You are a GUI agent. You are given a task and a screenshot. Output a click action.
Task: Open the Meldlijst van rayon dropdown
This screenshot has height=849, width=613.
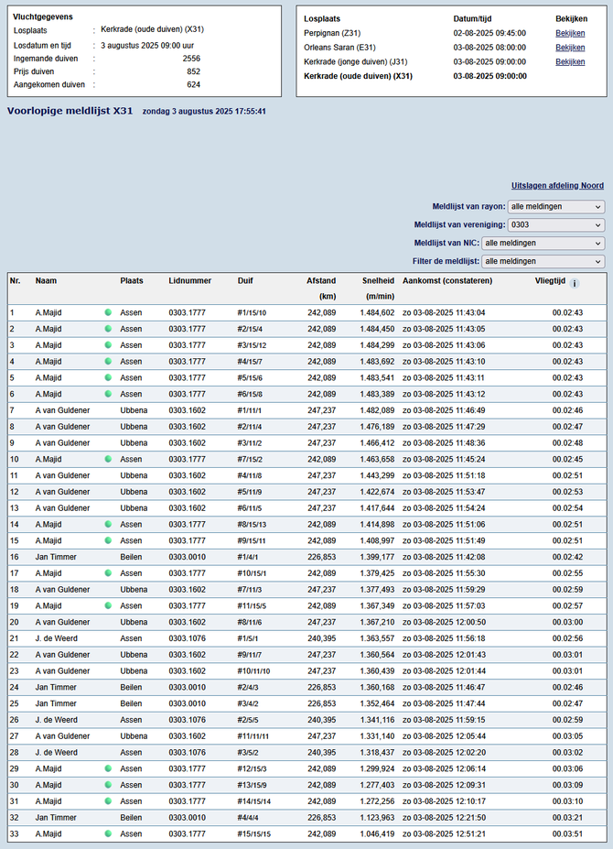pyautogui.click(x=555, y=207)
